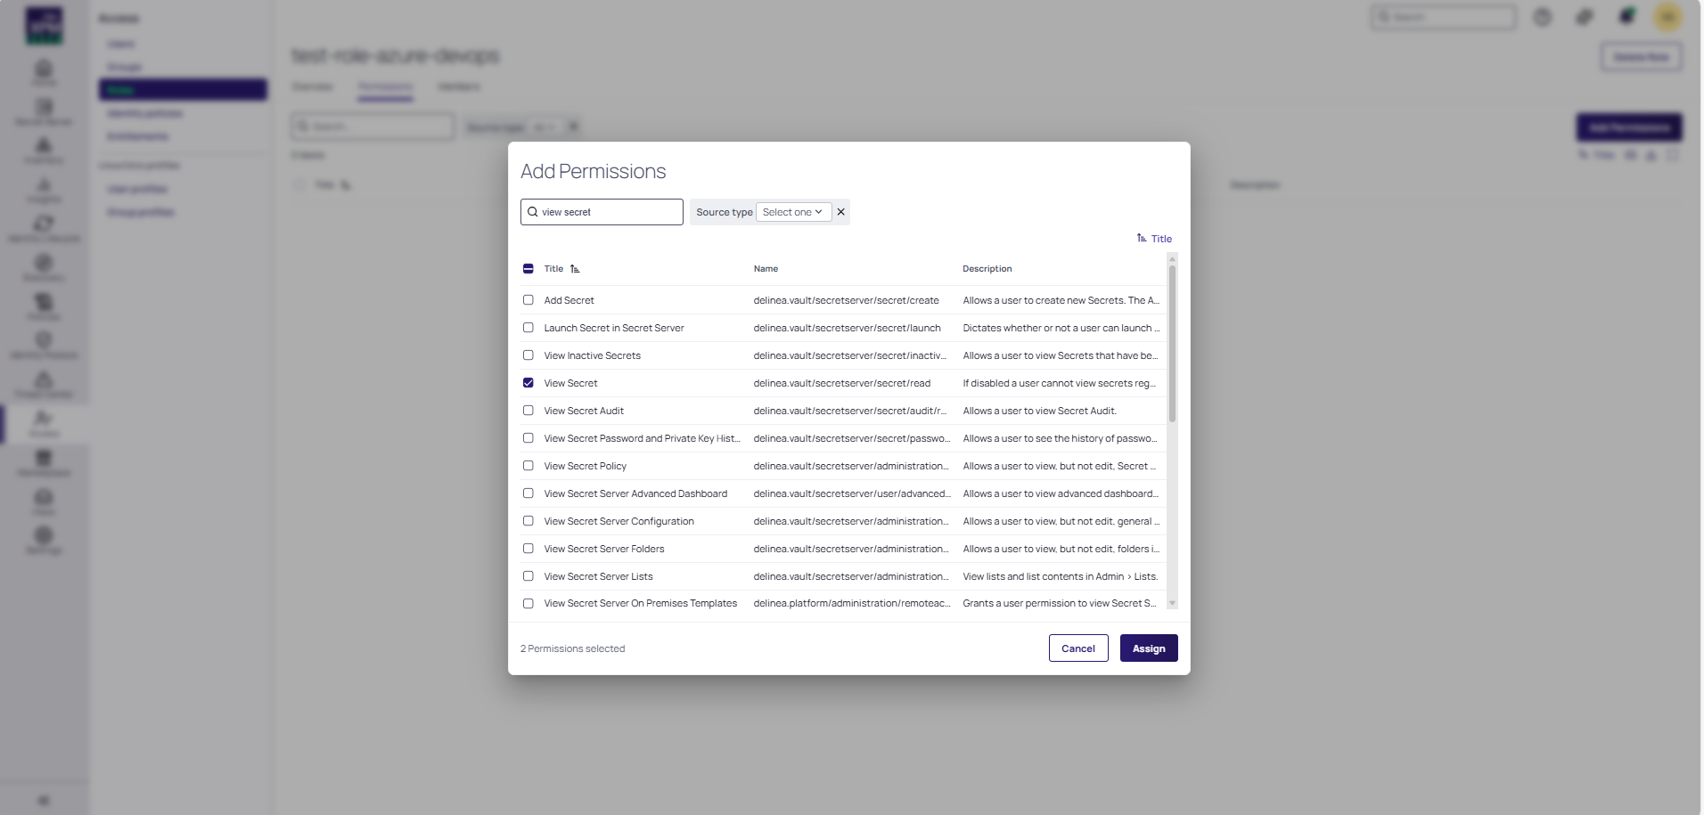This screenshot has height=815, width=1704.
Task: Tick the View Secret Audit checkbox
Action: click(528, 411)
